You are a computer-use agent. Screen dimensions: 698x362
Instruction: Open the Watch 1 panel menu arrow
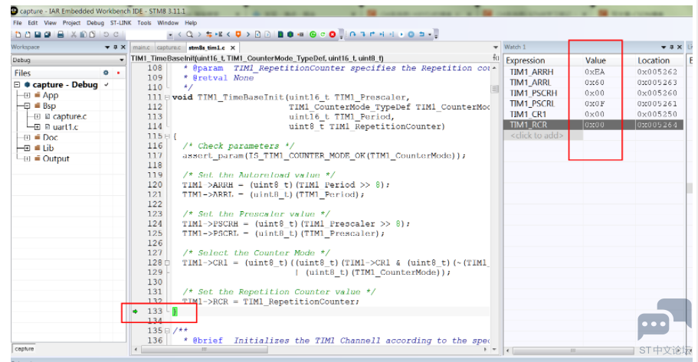point(664,47)
